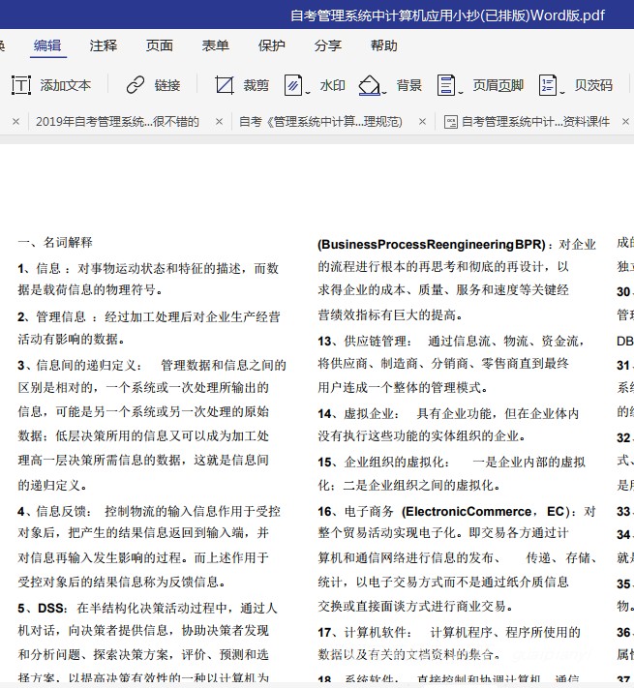Open the Bates Number dropdown arrow

[562, 92]
